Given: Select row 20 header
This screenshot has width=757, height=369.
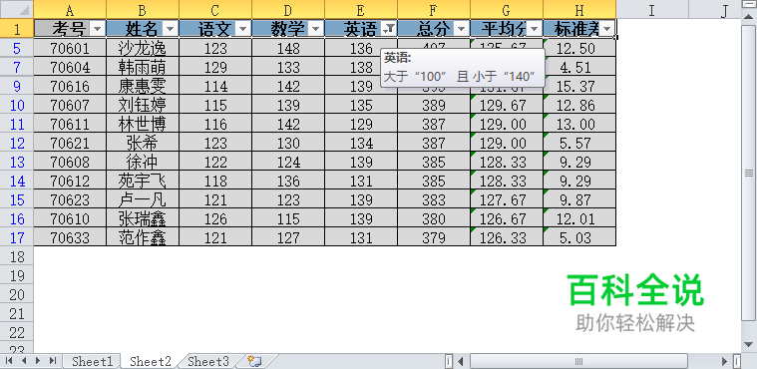Looking at the screenshot, I should coord(17,294).
